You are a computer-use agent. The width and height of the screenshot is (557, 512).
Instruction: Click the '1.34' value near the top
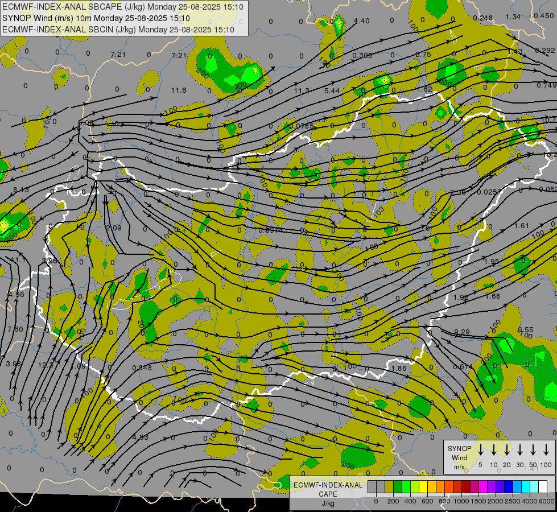click(513, 16)
